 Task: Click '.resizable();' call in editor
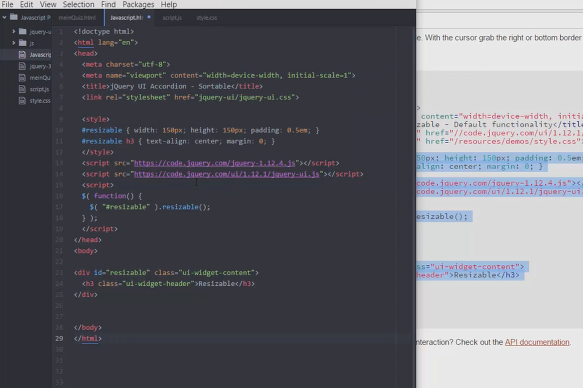tap(185, 207)
